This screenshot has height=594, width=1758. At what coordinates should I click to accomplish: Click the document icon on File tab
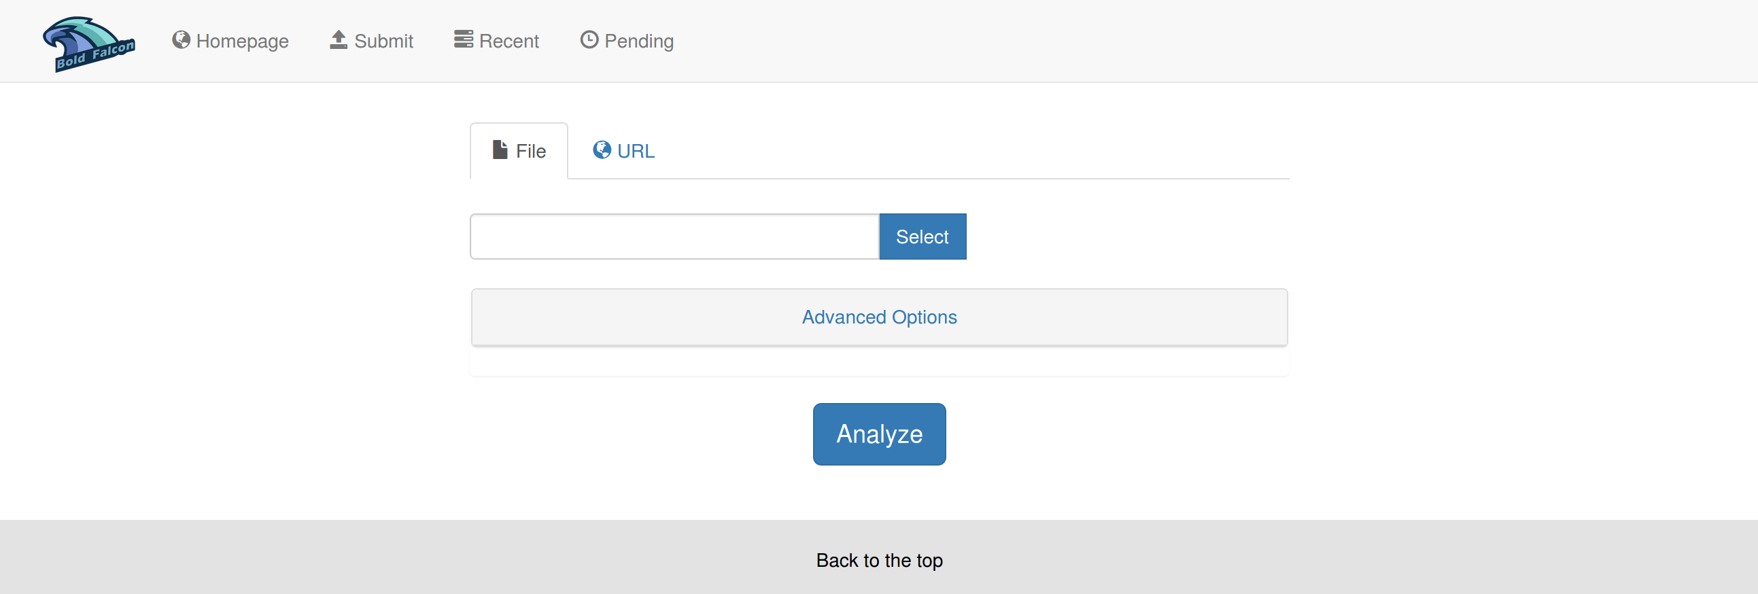500,150
